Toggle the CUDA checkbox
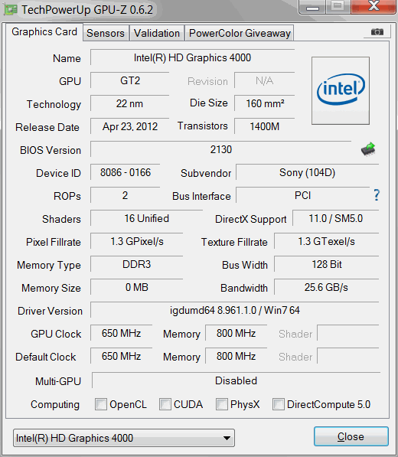Image resolution: width=398 pixels, height=457 pixels. pos(165,404)
